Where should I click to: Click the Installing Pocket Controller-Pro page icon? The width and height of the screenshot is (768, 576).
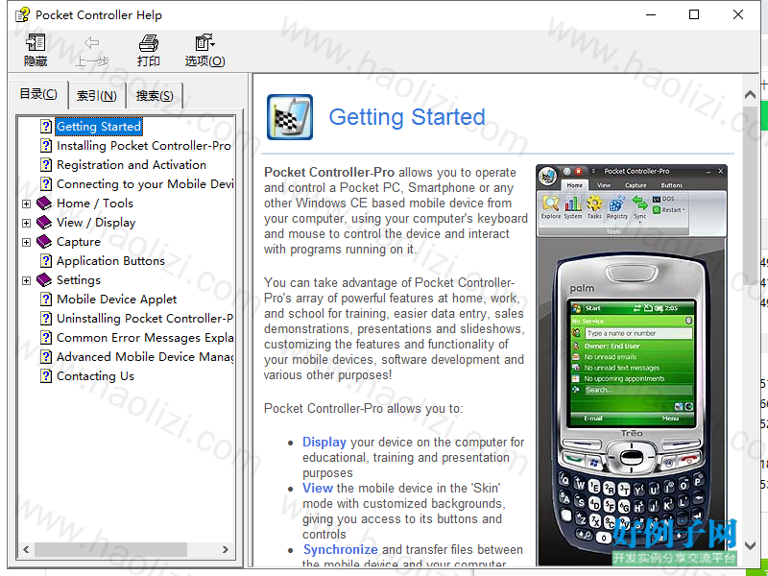coord(45,146)
